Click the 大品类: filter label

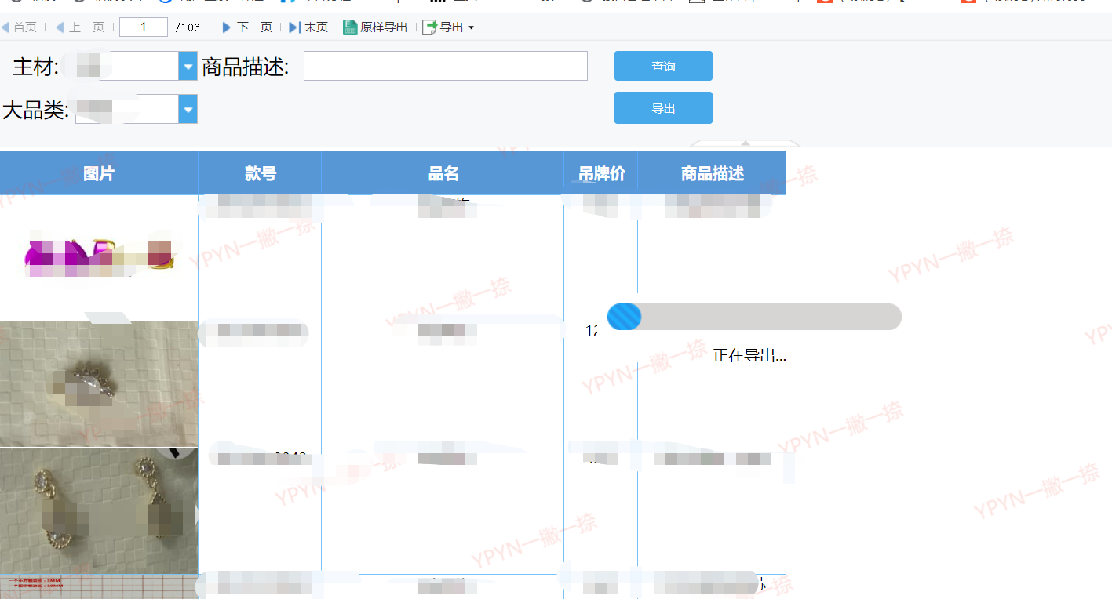[x=36, y=111]
